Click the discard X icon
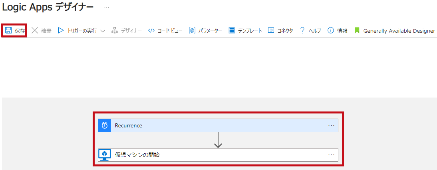 coord(35,31)
